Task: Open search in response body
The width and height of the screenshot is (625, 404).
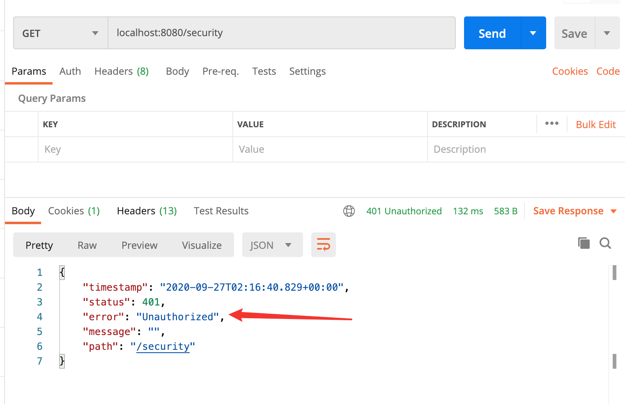Action: [605, 243]
